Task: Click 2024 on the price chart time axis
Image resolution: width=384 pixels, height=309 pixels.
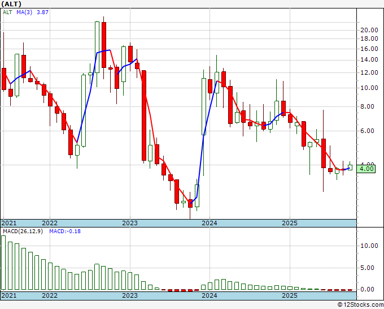Action: pos(210,223)
